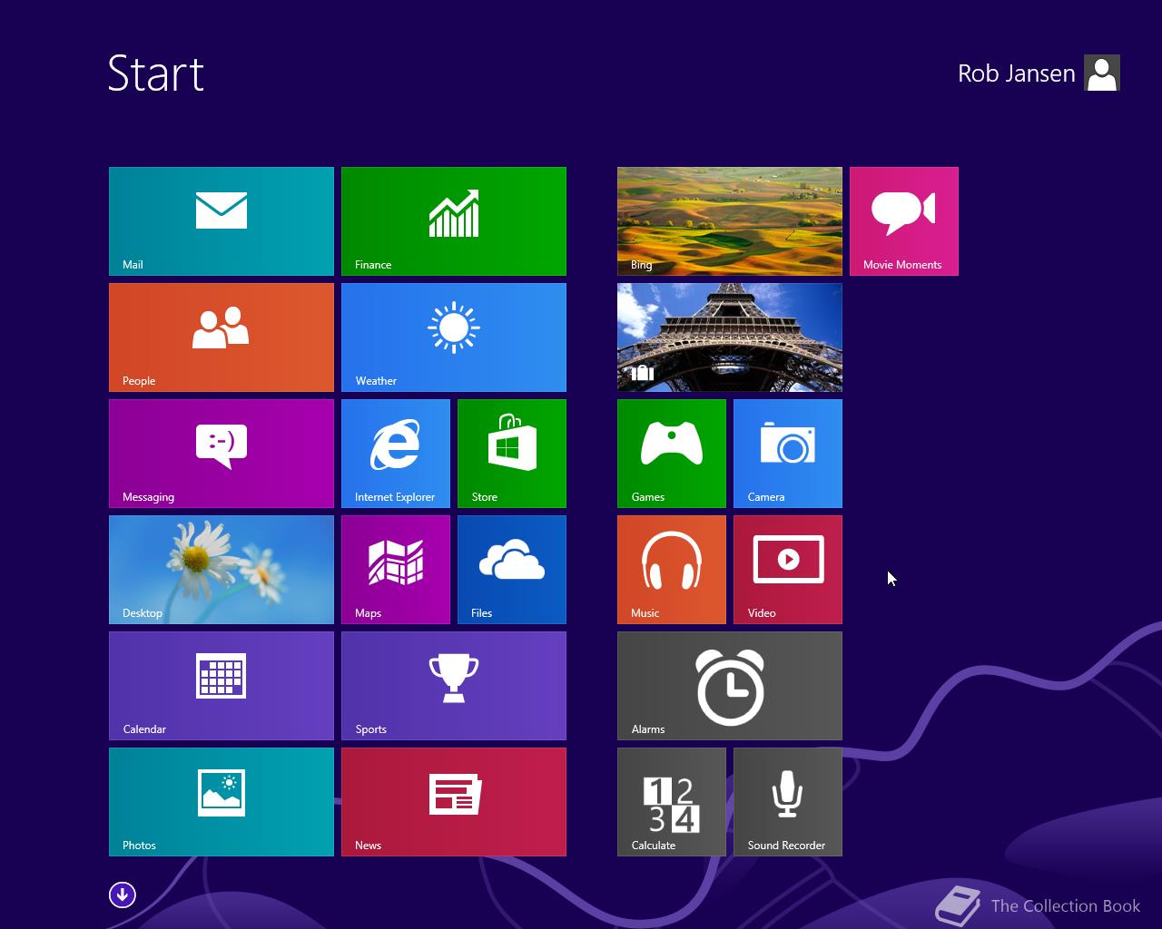1162x929 pixels.
Task: Open the Mail tile
Action: (x=222, y=221)
